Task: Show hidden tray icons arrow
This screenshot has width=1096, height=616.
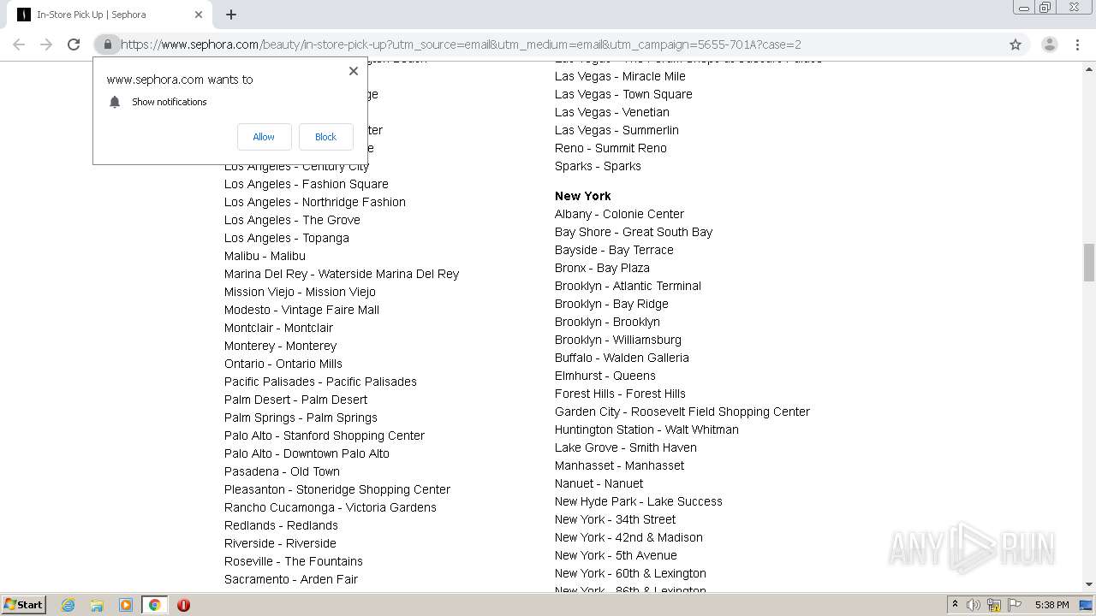Action: (x=955, y=605)
